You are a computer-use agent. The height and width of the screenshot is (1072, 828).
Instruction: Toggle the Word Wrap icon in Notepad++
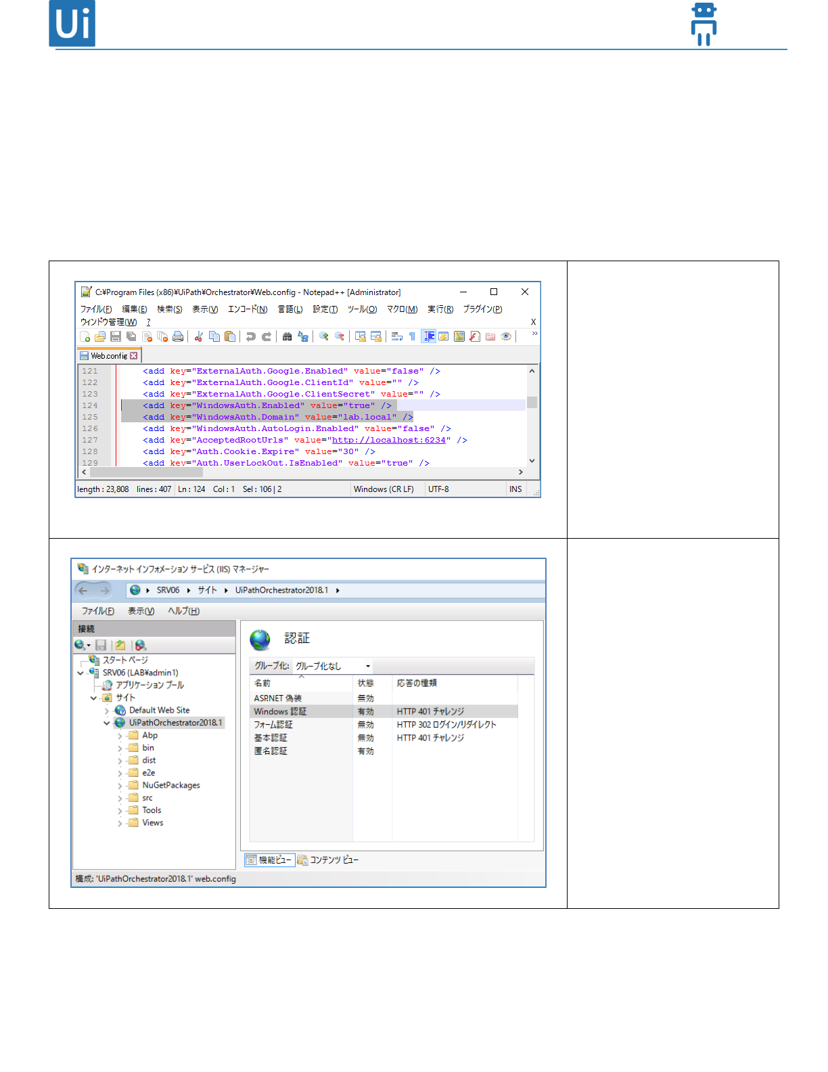(x=397, y=336)
